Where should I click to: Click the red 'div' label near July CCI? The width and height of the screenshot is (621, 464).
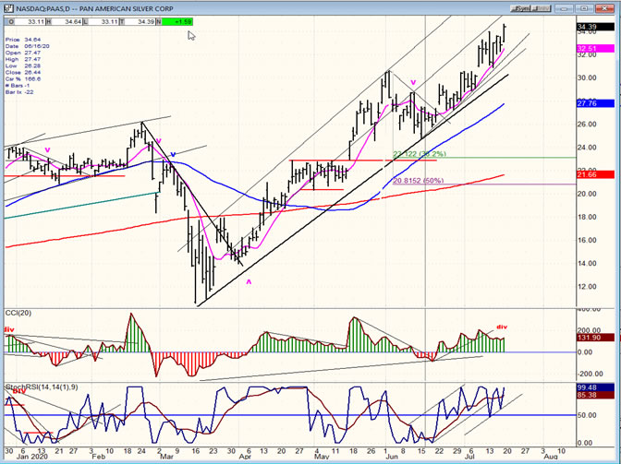coord(502,327)
